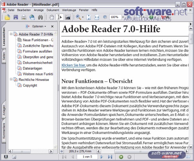Open the Datei menu

tap(11, 10)
